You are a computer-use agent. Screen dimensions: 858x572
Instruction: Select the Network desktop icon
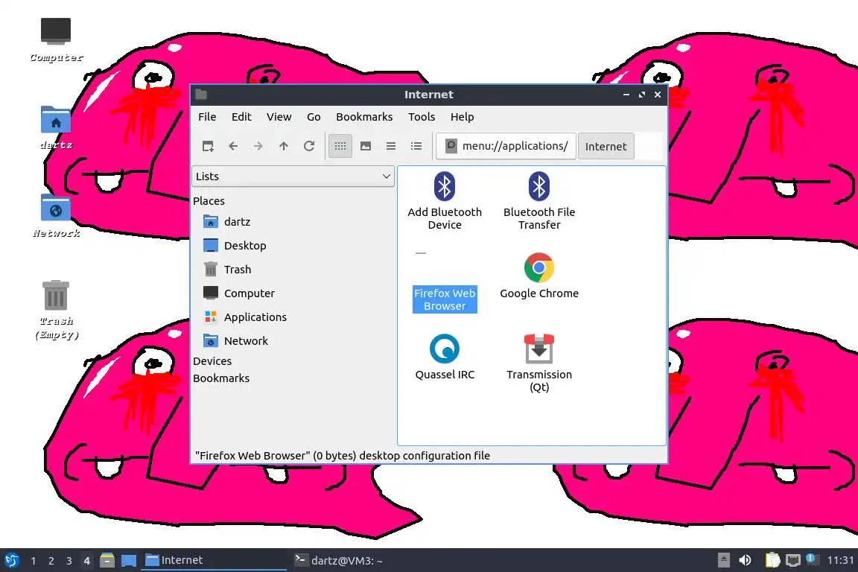[56, 216]
